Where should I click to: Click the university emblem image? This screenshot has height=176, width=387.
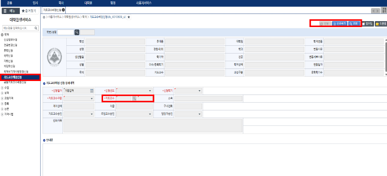(54, 57)
